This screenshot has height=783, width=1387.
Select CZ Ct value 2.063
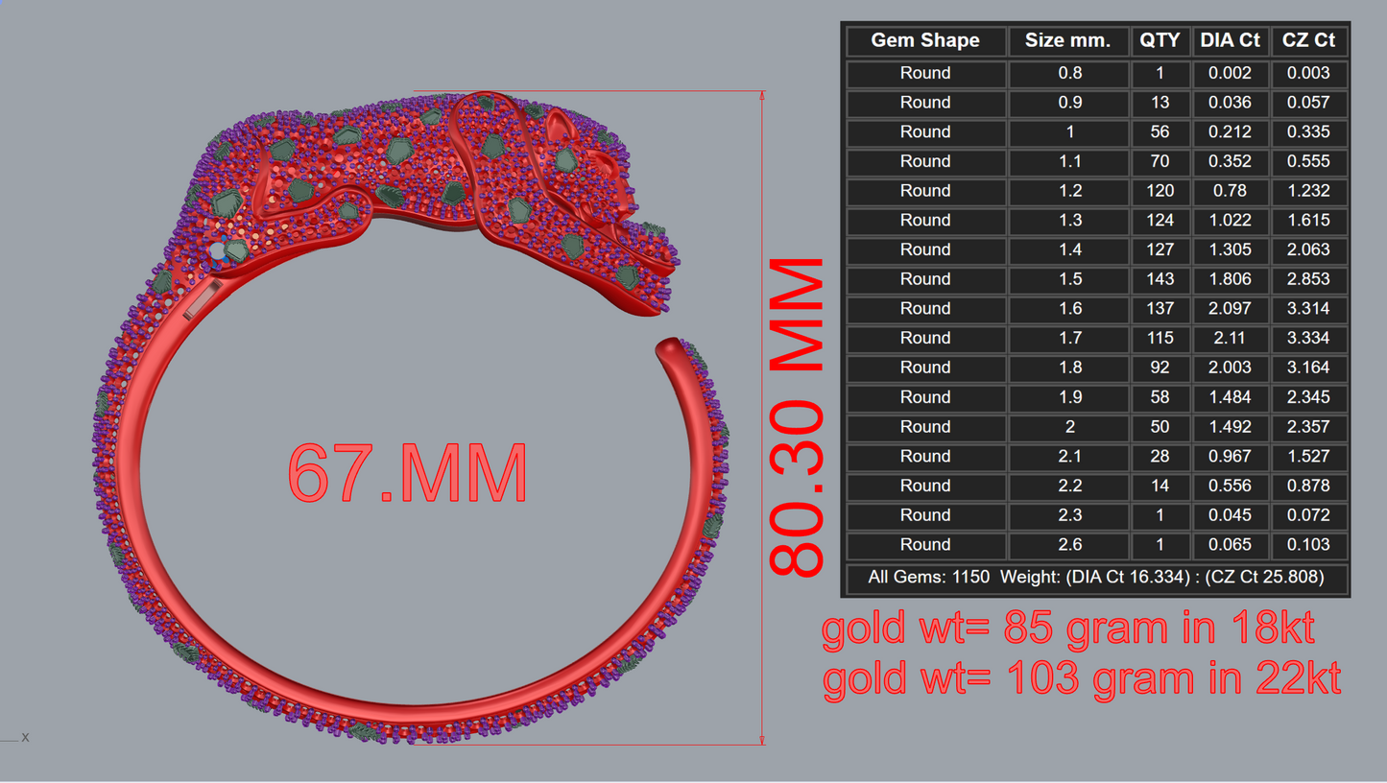[1308, 249]
